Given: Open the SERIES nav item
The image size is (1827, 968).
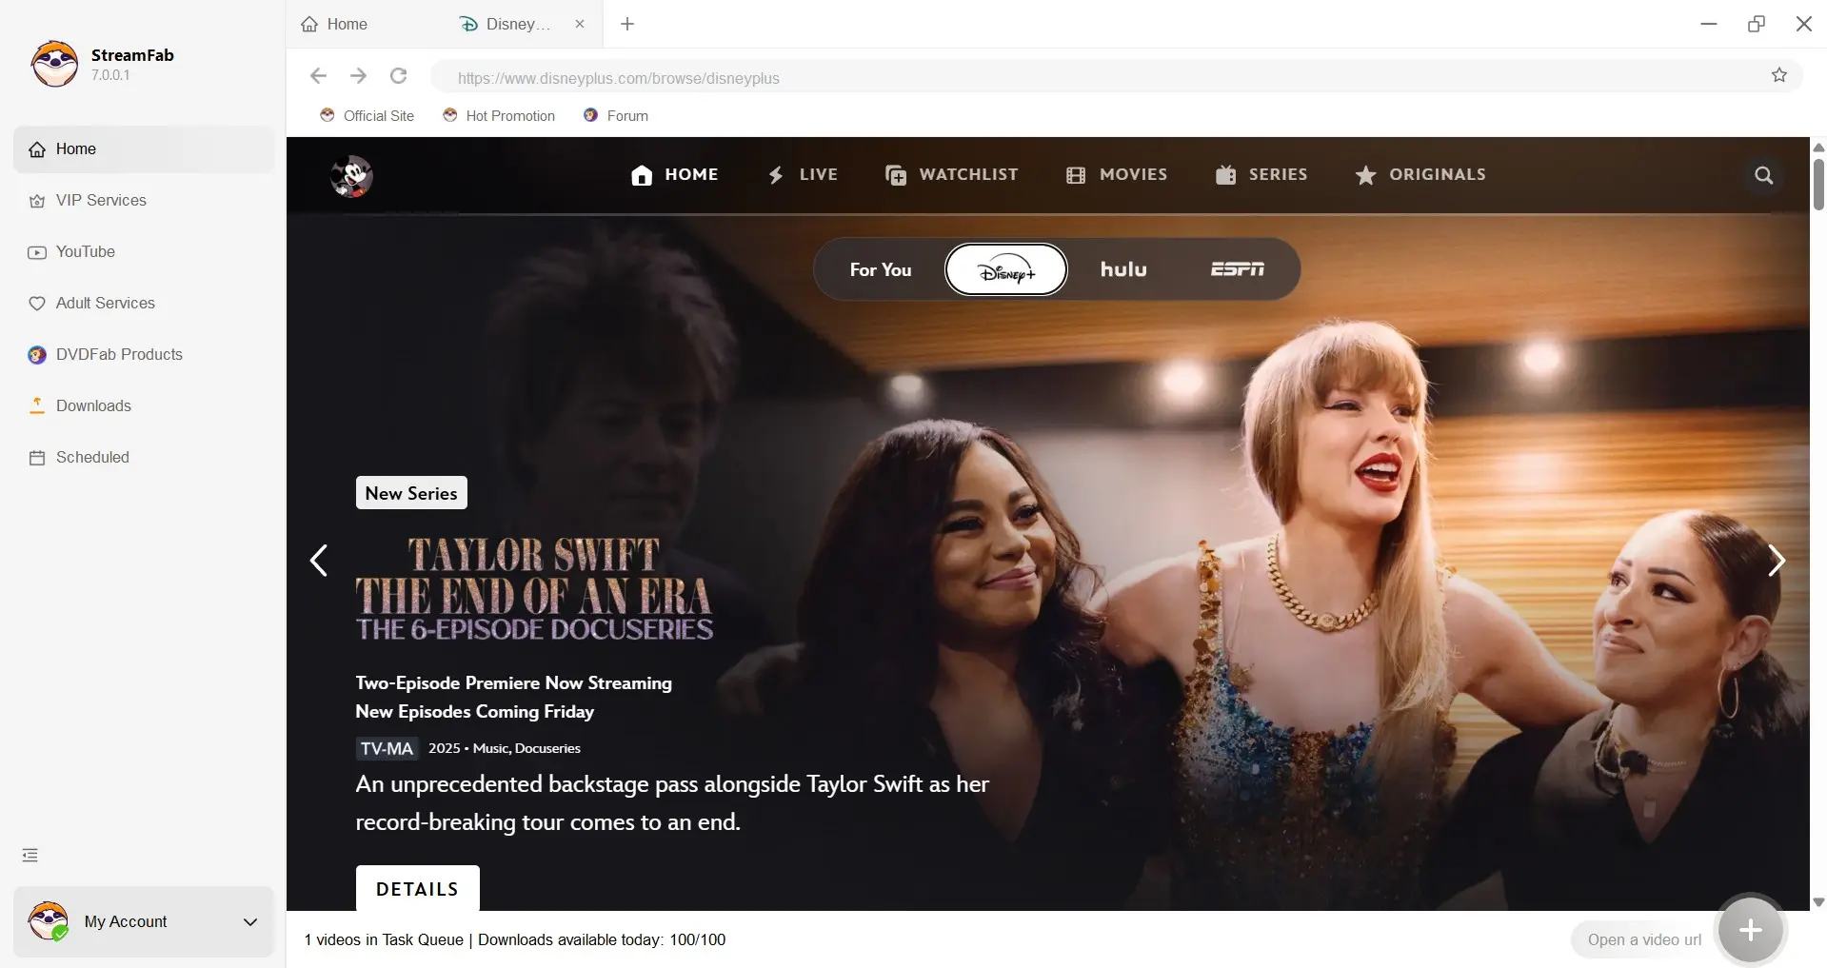Looking at the screenshot, I should pos(1261,174).
